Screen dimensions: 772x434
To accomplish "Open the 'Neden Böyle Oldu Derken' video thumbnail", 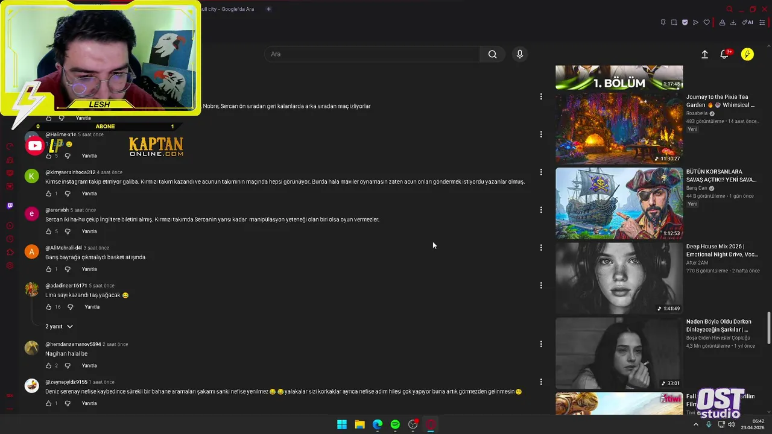I will coord(619,353).
